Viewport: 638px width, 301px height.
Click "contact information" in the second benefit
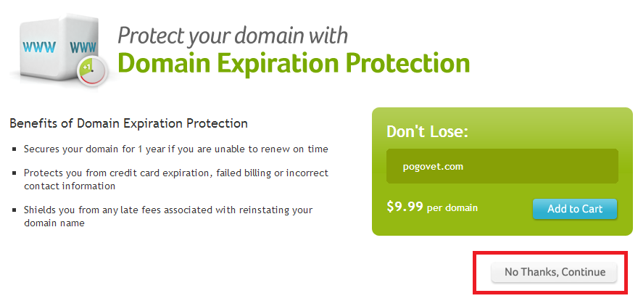click(x=70, y=186)
